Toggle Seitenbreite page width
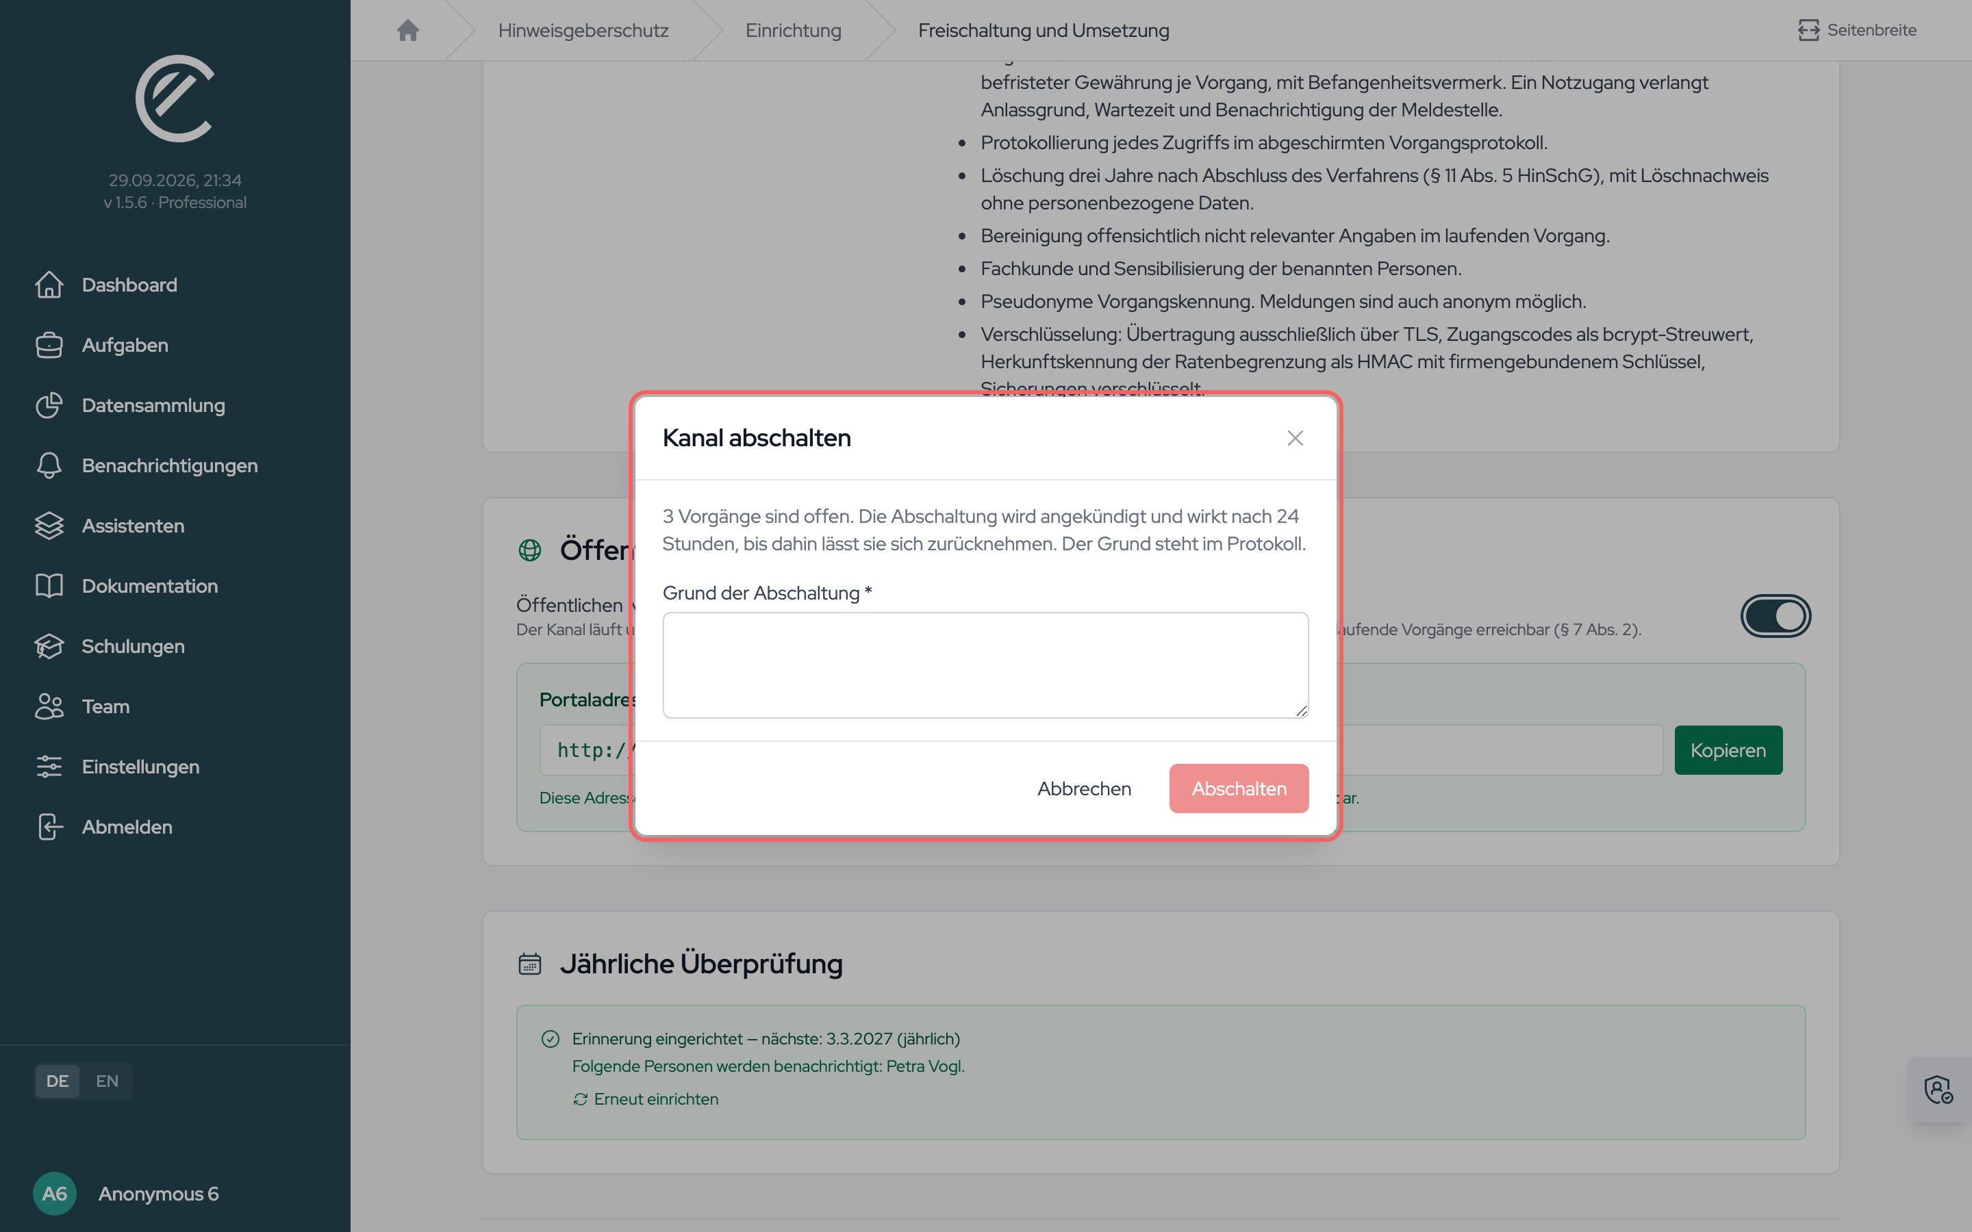 (x=1857, y=30)
